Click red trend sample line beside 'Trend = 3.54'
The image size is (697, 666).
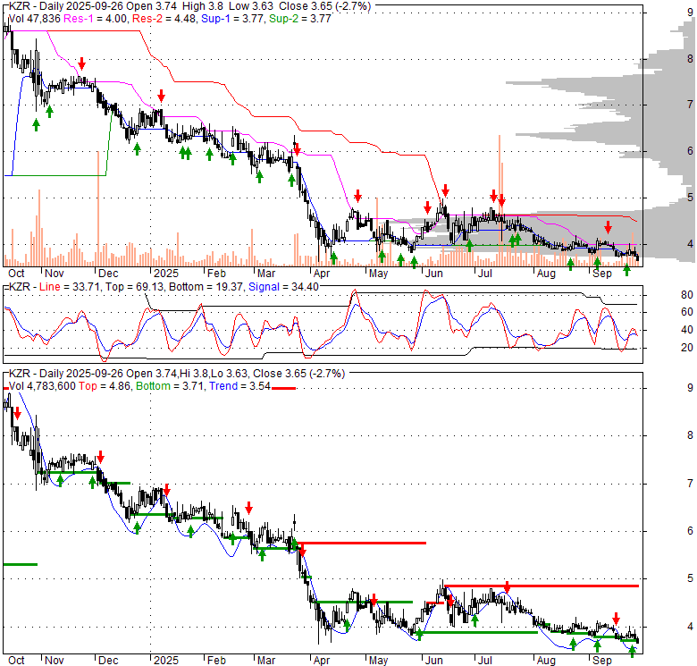coord(283,388)
